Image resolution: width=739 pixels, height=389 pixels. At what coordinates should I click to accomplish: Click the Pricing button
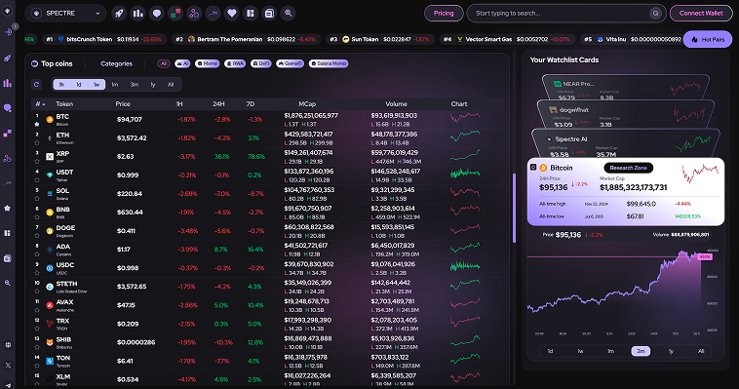(444, 14)
